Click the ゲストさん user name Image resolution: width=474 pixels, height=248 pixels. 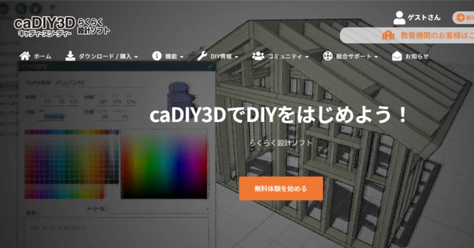point(424,17)
